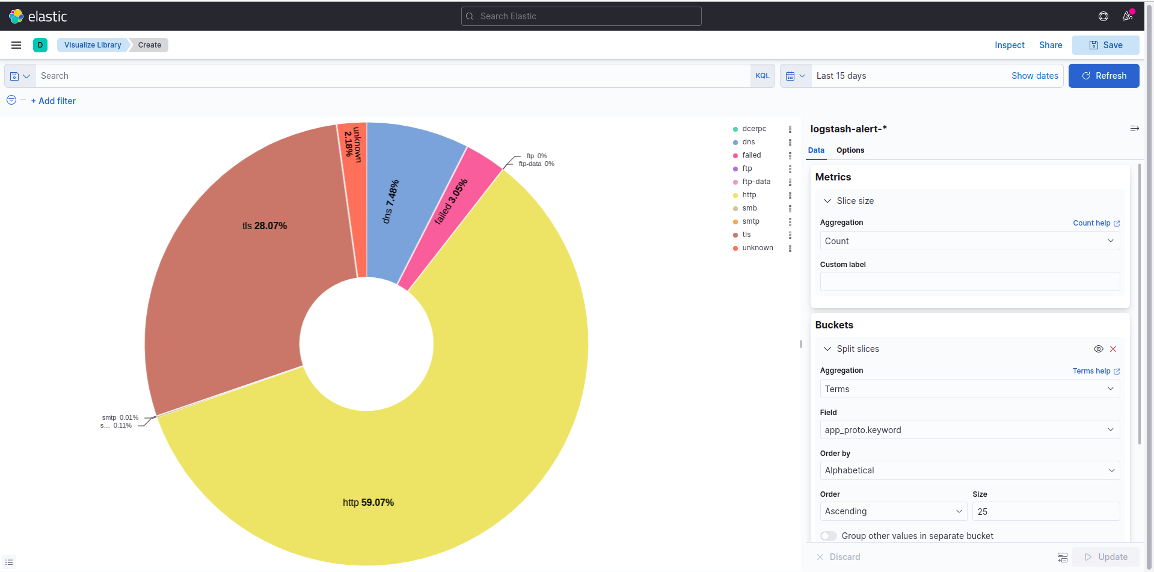Remove the Split slices bucket
The height and width of the screenshot is (572, 1154).
click(1113, 349)
